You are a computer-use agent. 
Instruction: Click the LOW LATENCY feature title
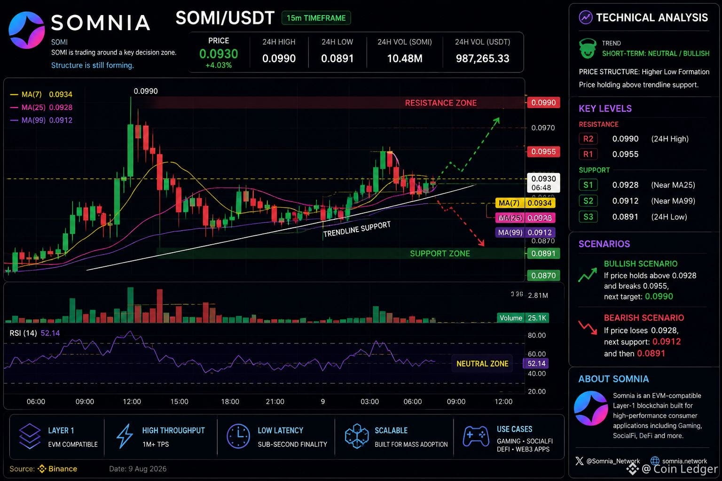pos(280,430)
